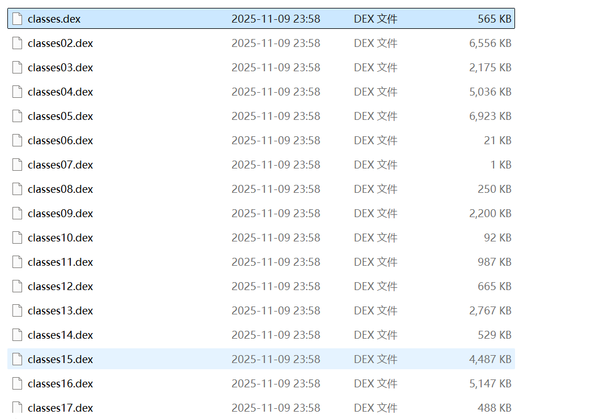Screen dimensions: 592x419
Task: Select the classes04.dex file name
Action: [60, 92]
